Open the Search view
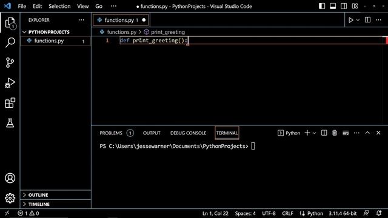 point(10,42)
